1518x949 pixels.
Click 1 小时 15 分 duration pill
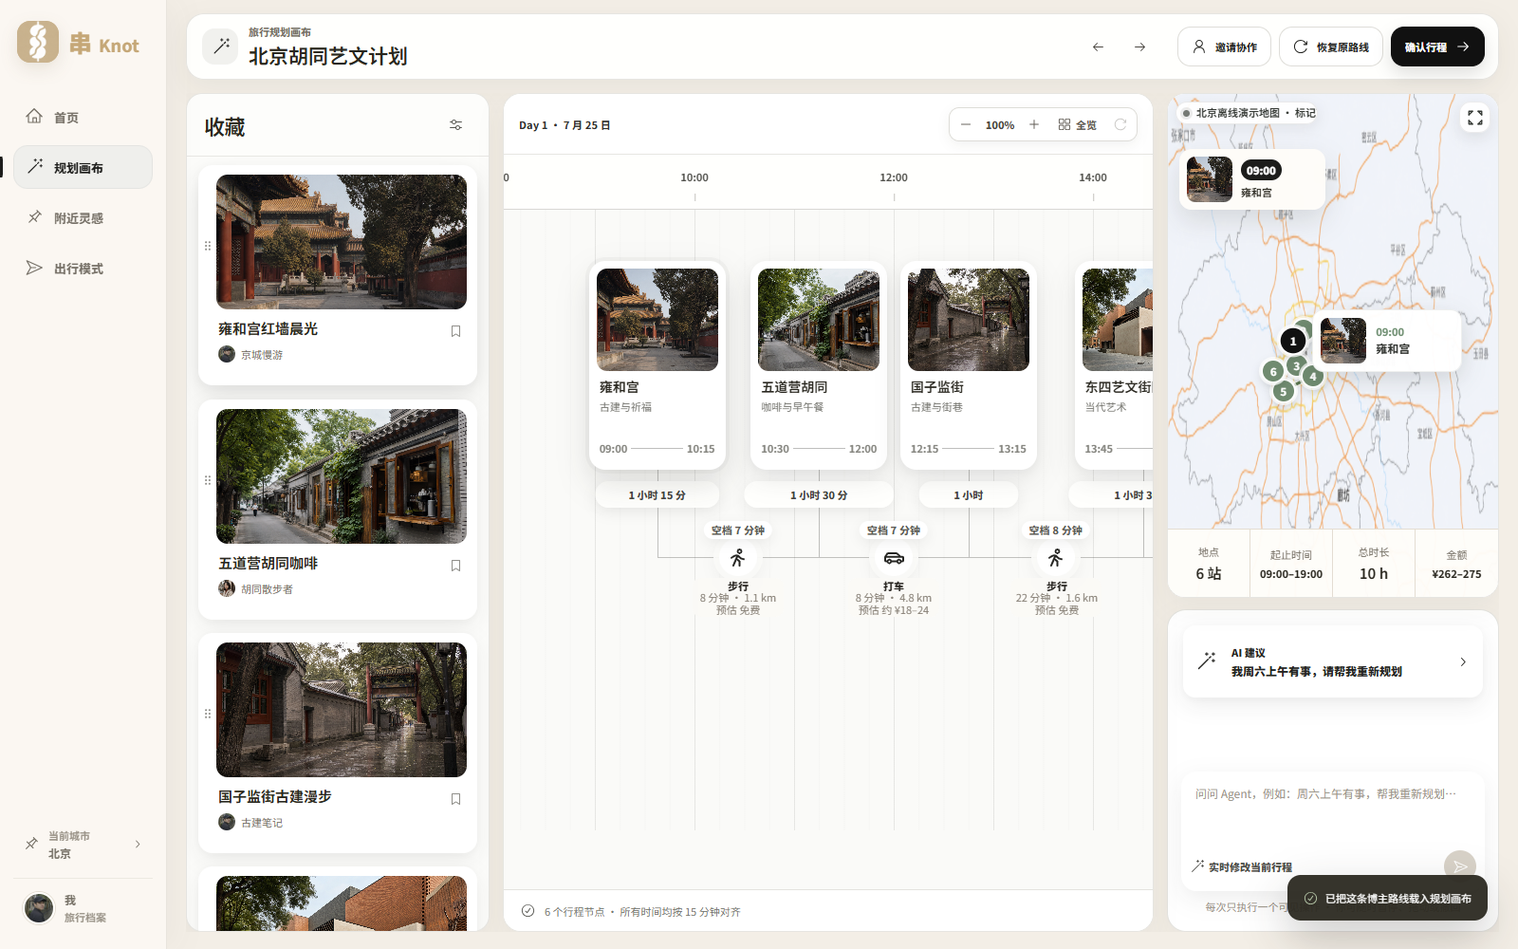click(657, 495)
